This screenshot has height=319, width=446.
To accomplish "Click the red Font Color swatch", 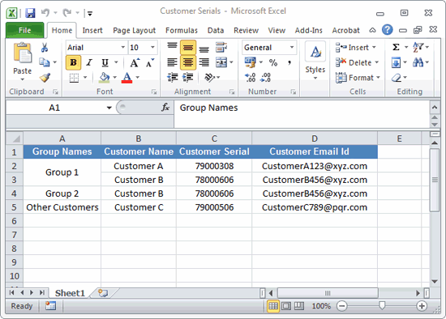I will click(x=127, y=77).
